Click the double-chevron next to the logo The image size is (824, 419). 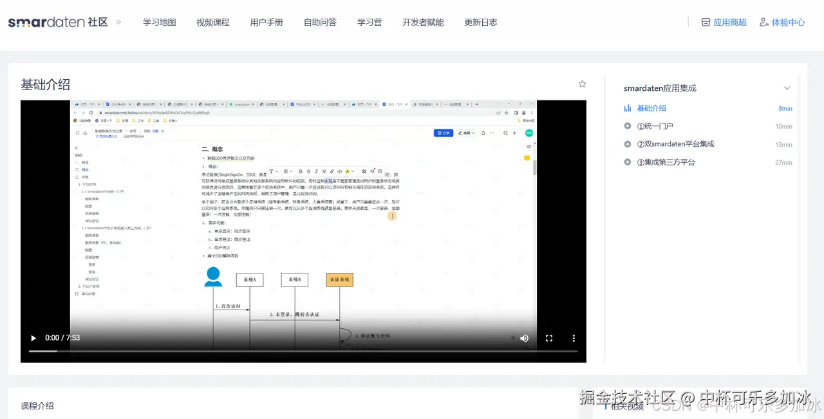(x=119, y=21)
